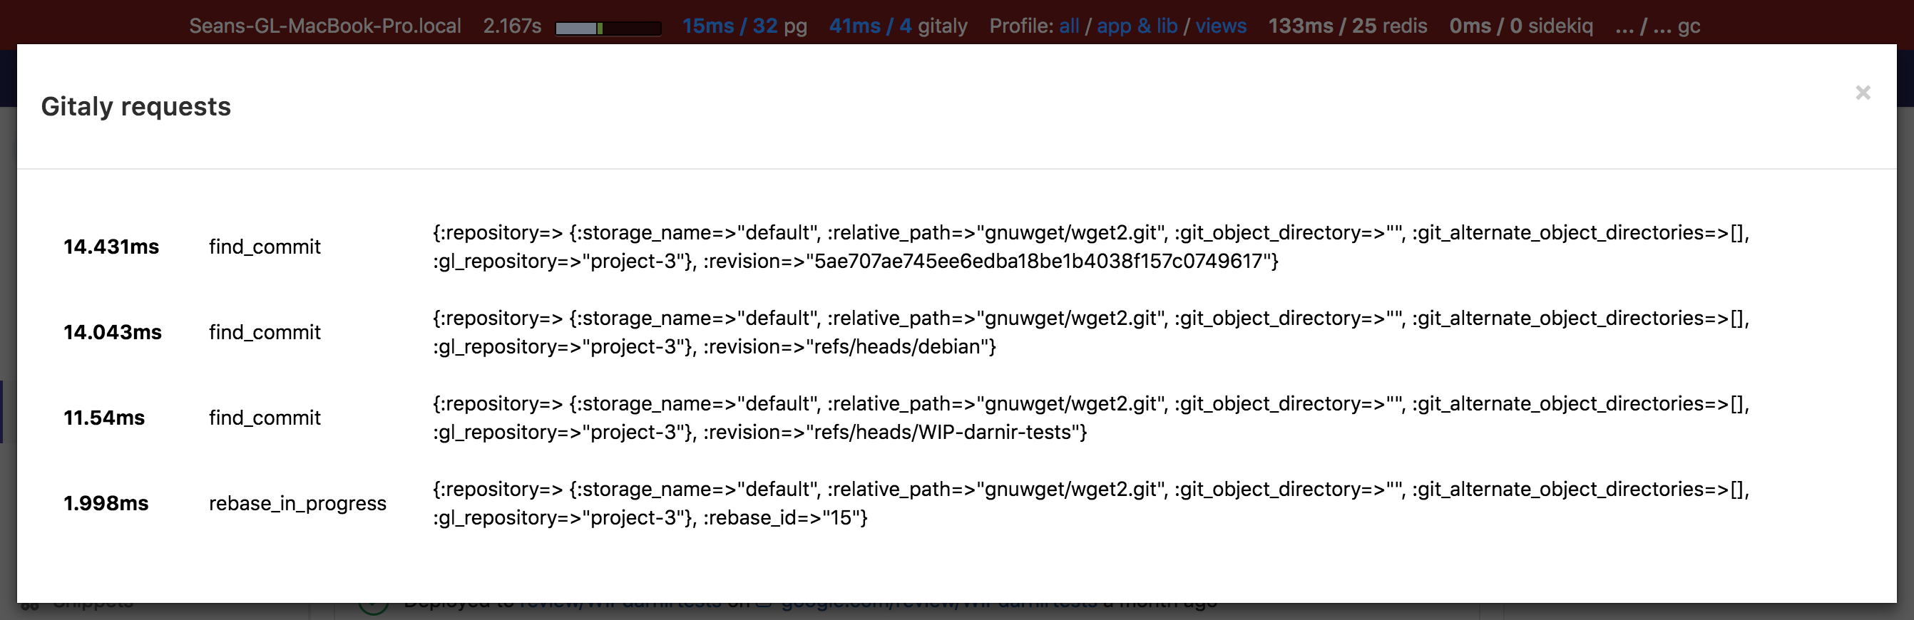Open the 41ms / 4 gitaly details
The width and height of the screenshot is (1914, 620).
point(870,26)
